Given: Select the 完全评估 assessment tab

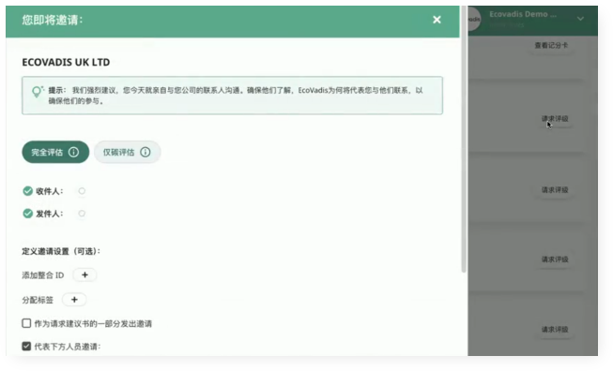Looking at the screenshot, I should tap(55, 152).
